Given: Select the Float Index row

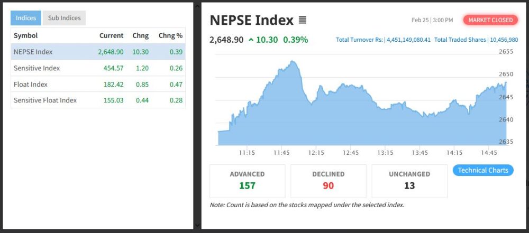Looking at the screenshot, I should point(98,84).
